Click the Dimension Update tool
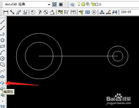This screenshot has width=139, height=108. pyautogui.click(x=115, y=12)
